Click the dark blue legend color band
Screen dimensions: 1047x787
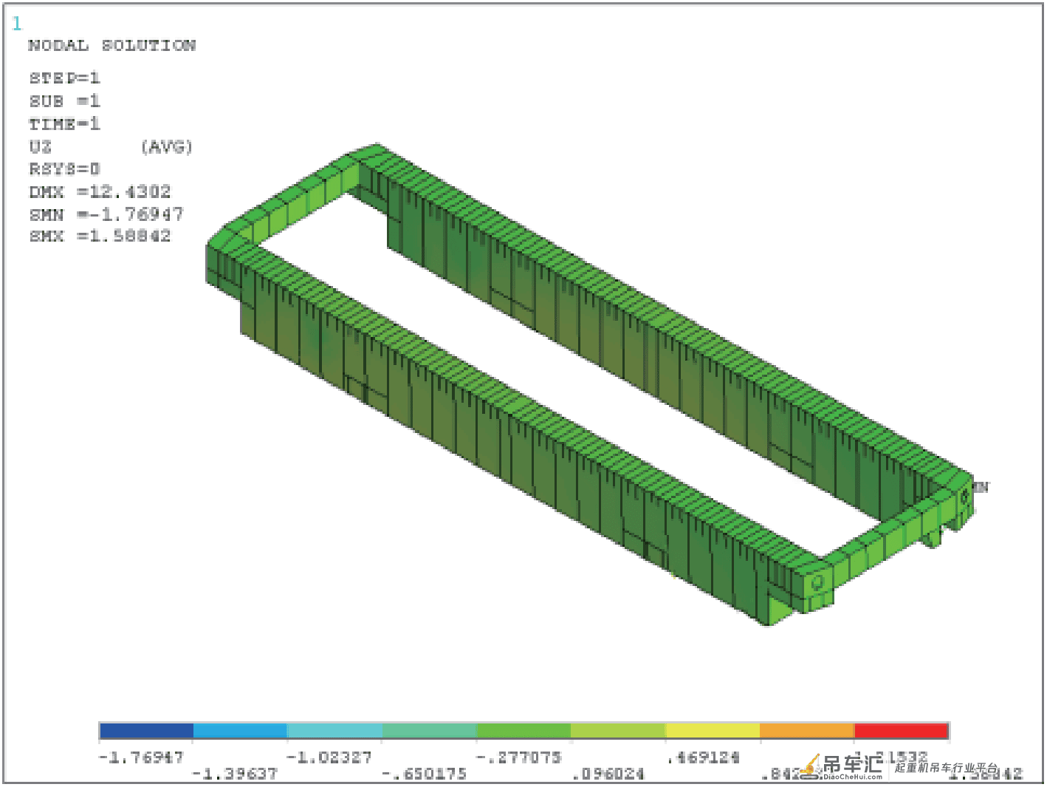[146, 731]
